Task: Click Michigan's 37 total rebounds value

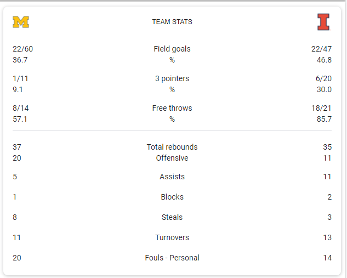Action: click(x=17, y=147)
